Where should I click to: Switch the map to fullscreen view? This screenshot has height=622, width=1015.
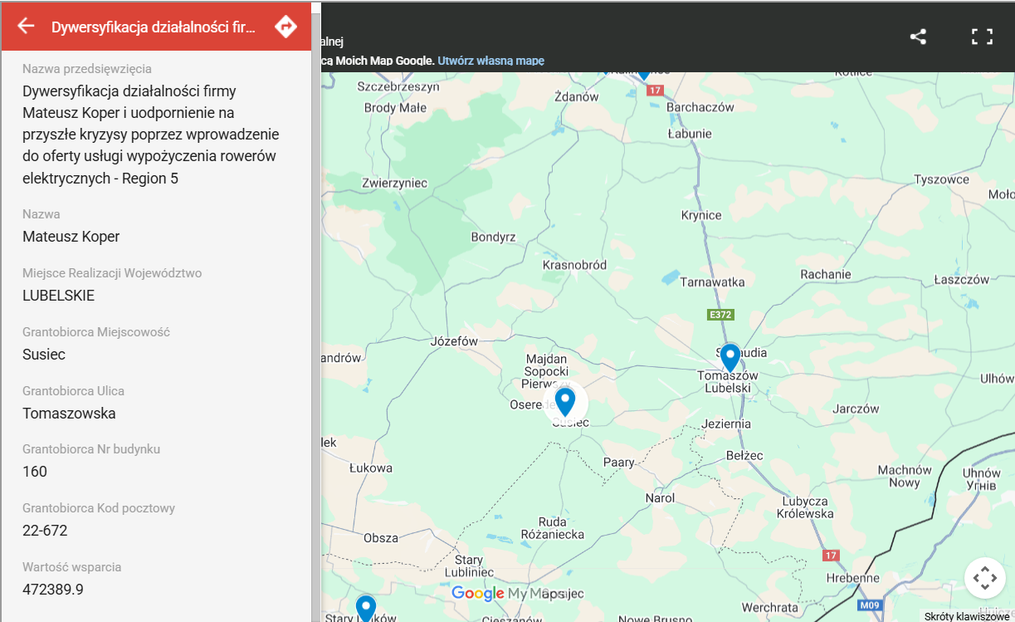click(982, 37)
